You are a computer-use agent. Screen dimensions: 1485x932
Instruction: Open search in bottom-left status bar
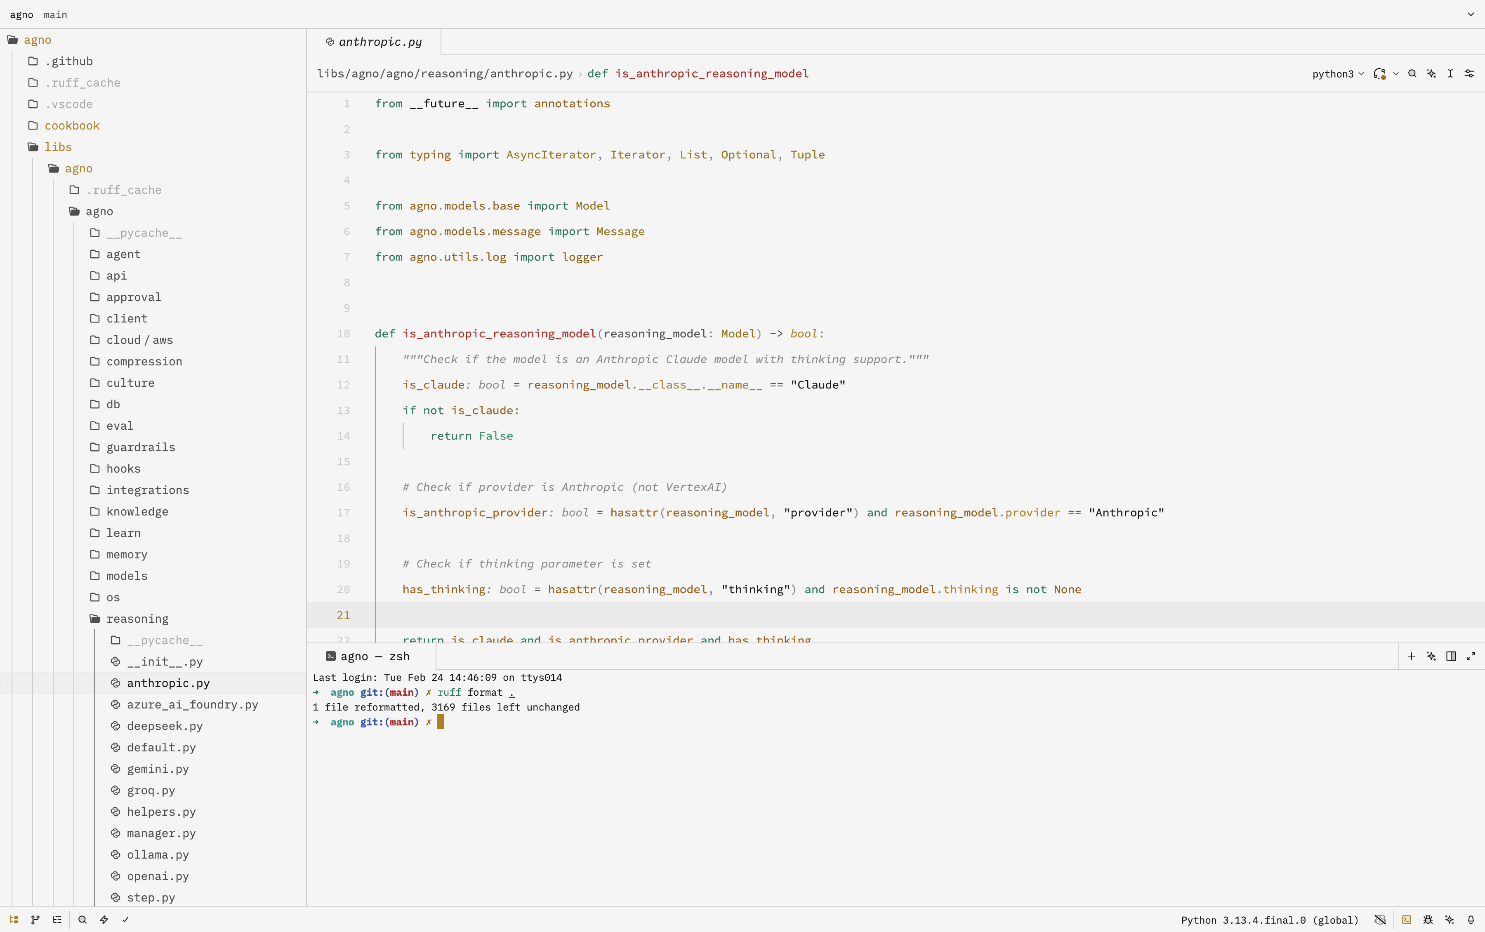pos(82,919)
